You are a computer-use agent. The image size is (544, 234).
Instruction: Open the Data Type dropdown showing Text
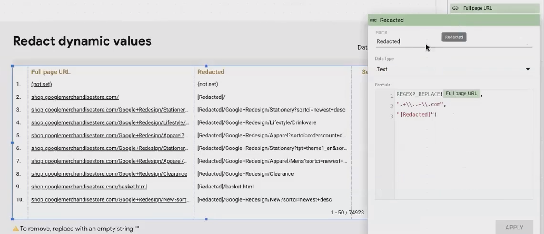click(453, 69)
